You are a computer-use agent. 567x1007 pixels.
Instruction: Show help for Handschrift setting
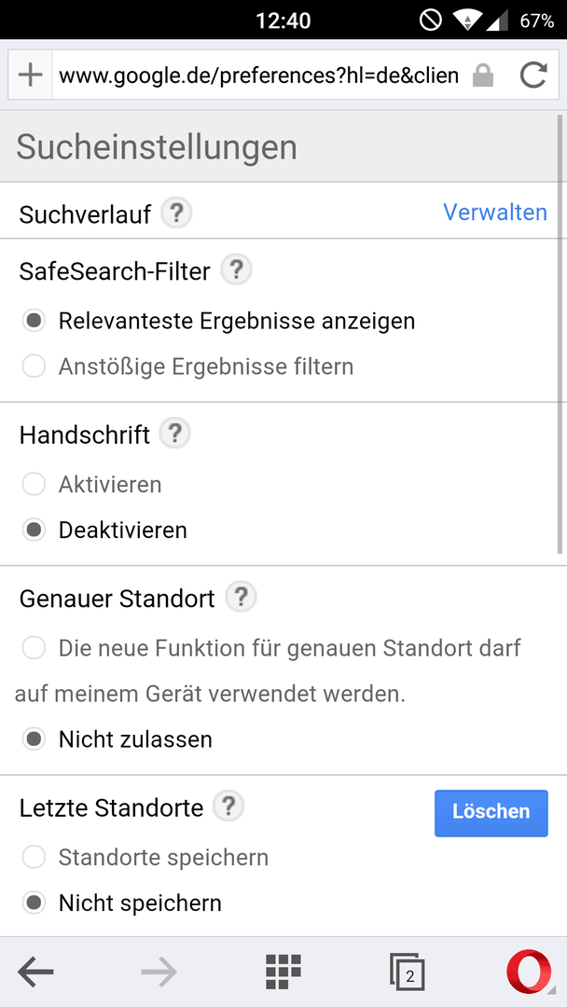click(174, 435)
